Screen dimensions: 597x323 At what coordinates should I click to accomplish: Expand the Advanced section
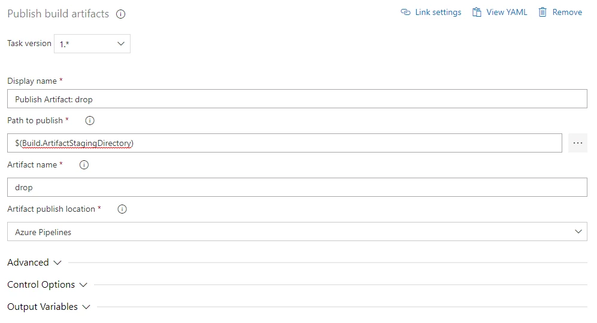tap(34, 263)
